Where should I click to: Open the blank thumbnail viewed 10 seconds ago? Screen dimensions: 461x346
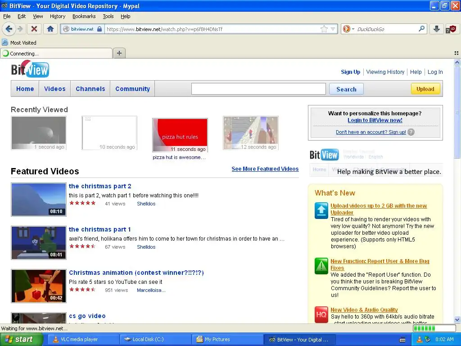coord(109,133)
